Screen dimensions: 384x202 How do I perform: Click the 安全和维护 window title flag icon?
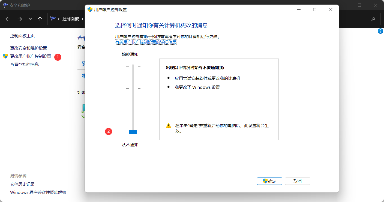(5, 5)
